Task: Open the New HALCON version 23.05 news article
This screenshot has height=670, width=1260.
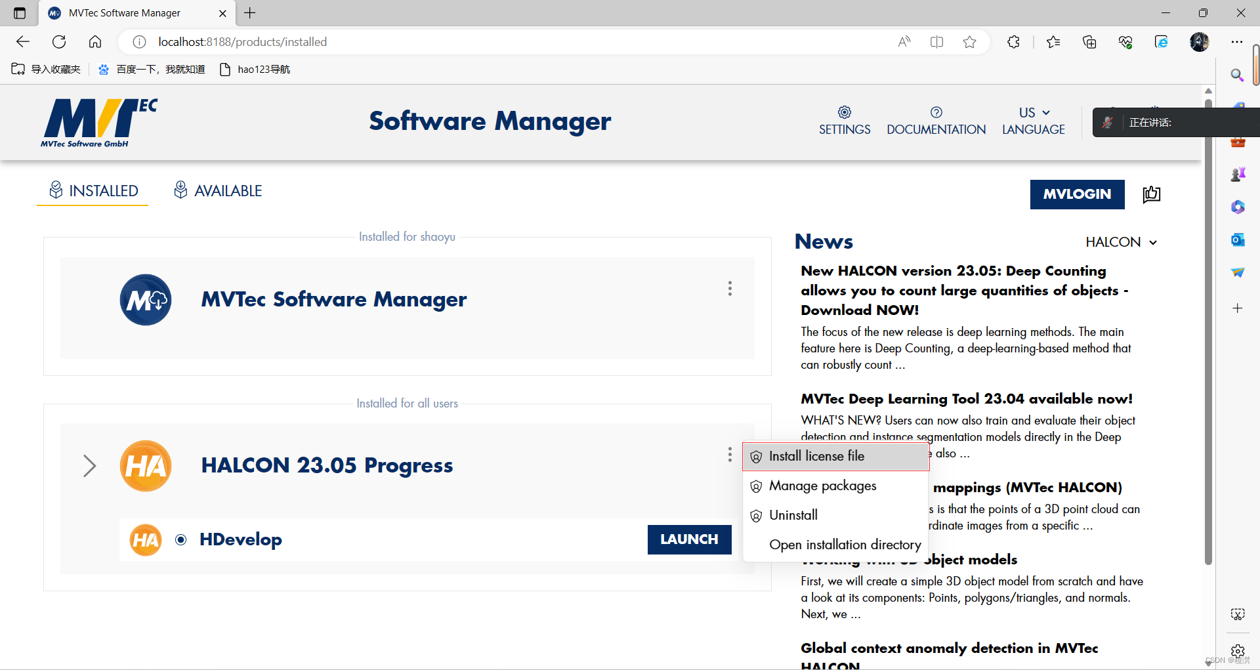Action: pyautogui.click(x=964, y=290)
